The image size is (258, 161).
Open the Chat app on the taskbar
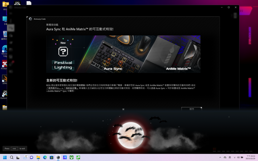click(32, 157)
